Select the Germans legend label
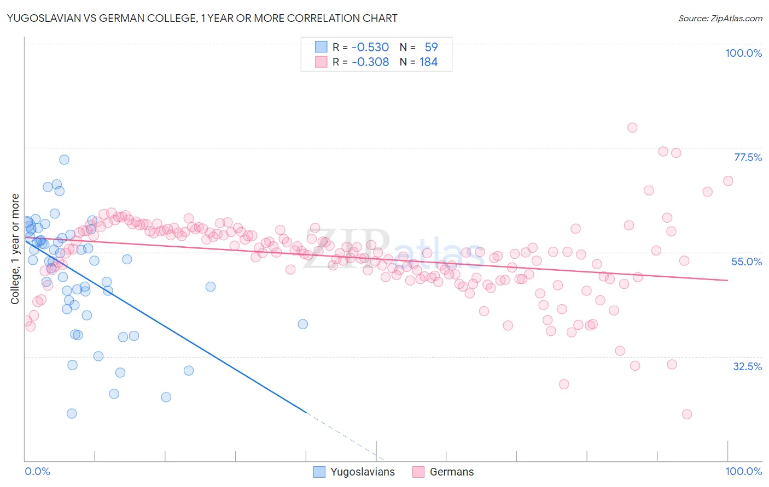This screenshot has height=487, width=769. [452, 472]
